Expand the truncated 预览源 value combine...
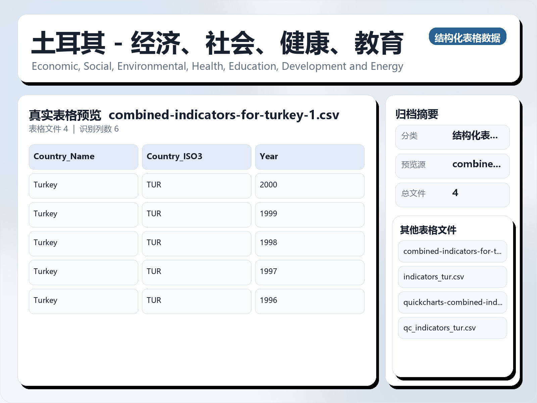537x403 pixels. [x=477, y=165]
